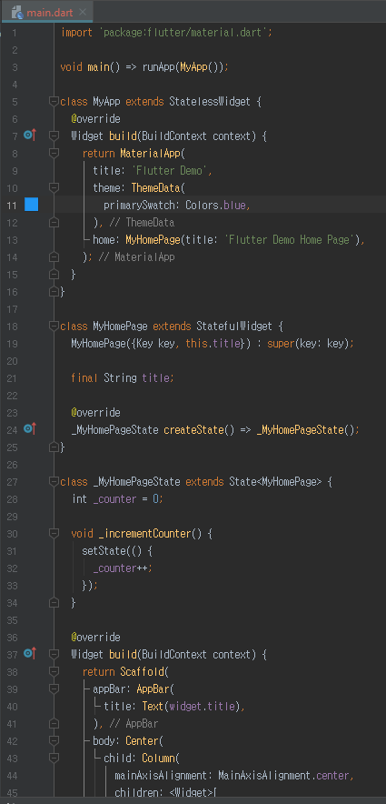Screen dimensions: 386x804
Task: Click the @override annotation on line 6
Action: tap(95, 118)
